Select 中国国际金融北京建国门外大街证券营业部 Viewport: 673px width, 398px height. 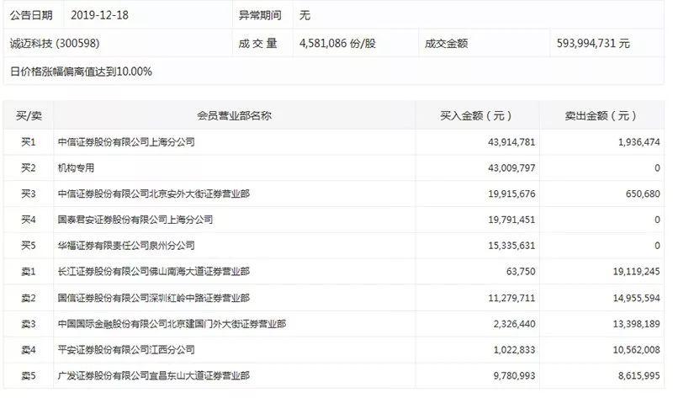(x=172, y=324)
